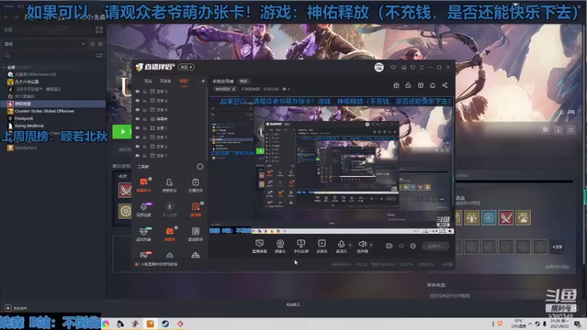This screenshot has width=587, height=330.
Task: Open the gift box icon in 直播伴侣
Action: pyautogui.click(x=396, y=85)
